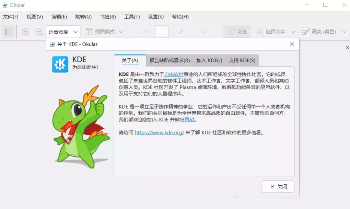
Task: Open the 编辑(E) menu
Action: coord(59,17)
